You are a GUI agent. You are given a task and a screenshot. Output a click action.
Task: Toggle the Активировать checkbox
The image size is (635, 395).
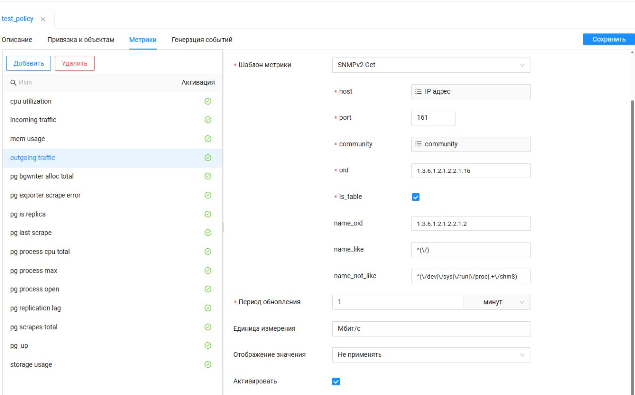(336, 382)
